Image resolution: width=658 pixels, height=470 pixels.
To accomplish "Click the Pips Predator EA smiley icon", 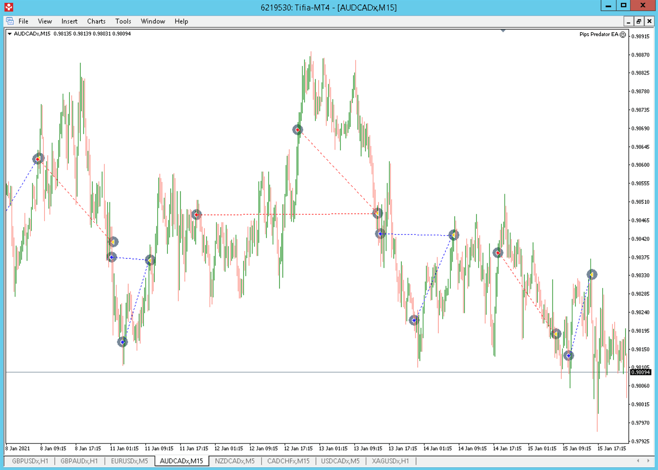I will (623, 34).
